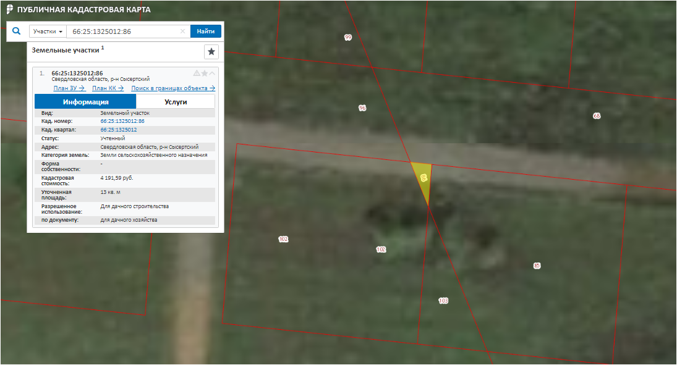Click the Rosreestr logo in the header
The height and width of the screenshot is (365, 677).
point(9,10)
